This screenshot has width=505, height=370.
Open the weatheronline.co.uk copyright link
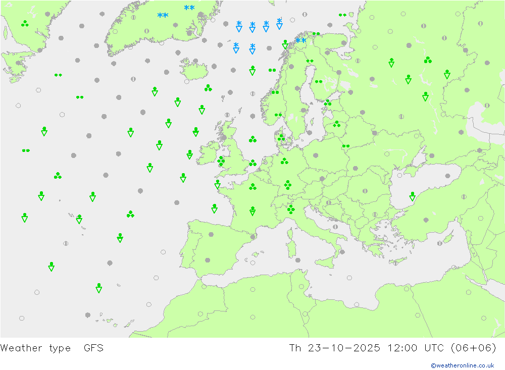(x=462, y=365)
